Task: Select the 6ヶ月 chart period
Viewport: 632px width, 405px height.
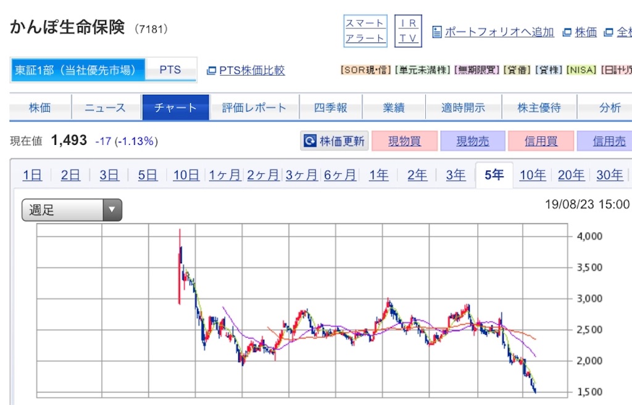Action: [340, 175]
